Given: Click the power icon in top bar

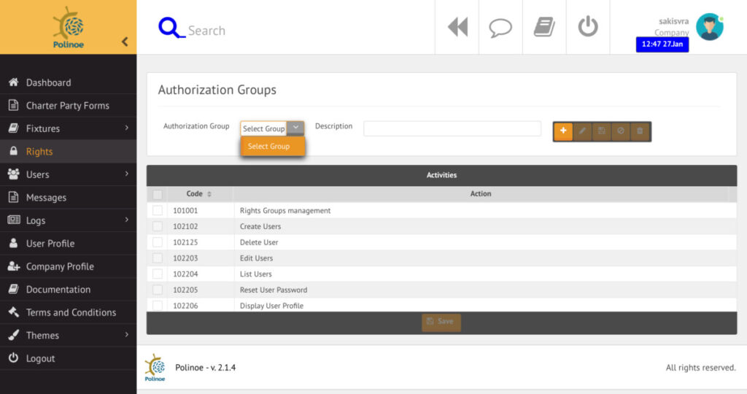Looking at the screenshot, I should 588,27.
